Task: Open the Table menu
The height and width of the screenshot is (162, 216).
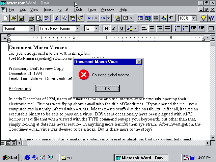Action: point(91,9)
